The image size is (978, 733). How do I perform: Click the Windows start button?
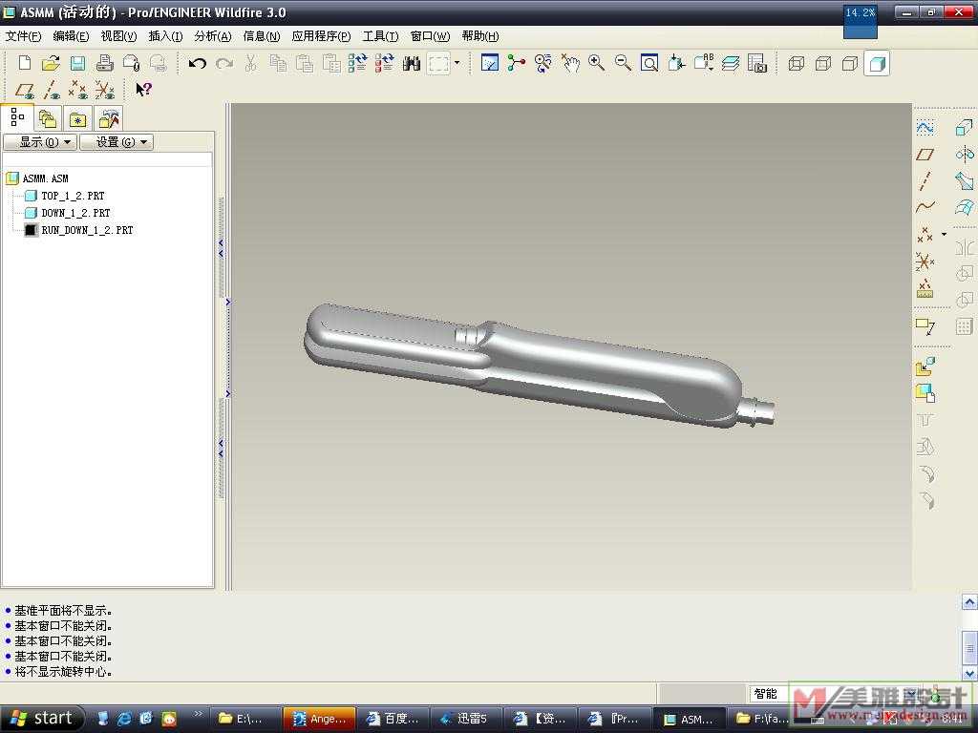point(42,719)
